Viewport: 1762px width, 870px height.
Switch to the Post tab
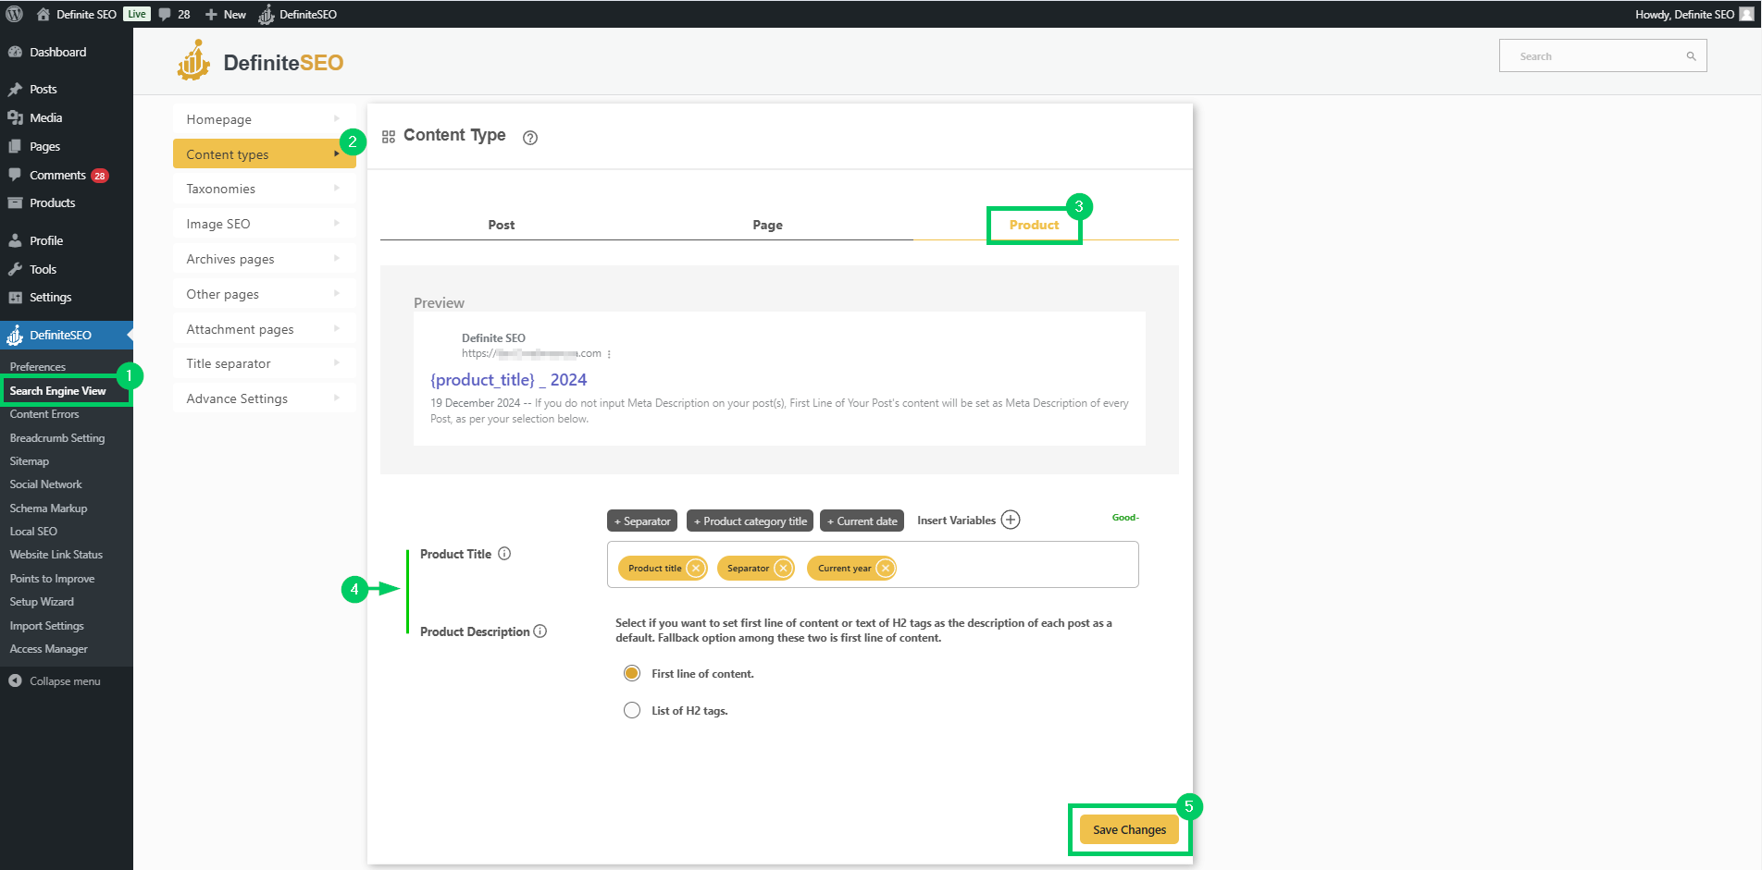click(x=502, y=225)
